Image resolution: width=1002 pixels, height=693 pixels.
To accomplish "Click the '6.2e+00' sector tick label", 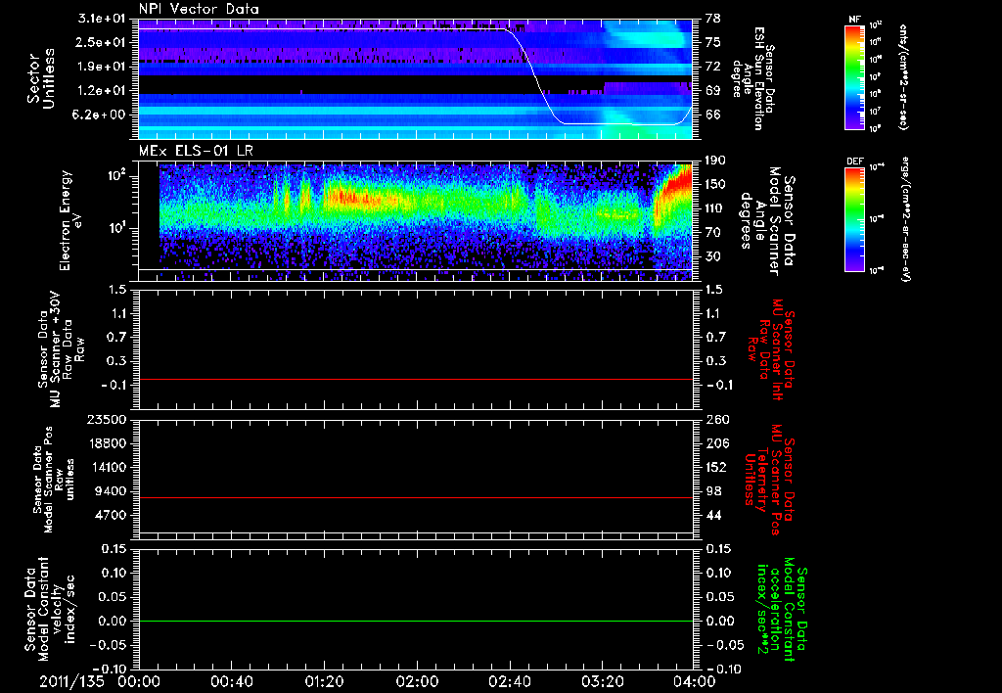I will [x=101, y=115].
